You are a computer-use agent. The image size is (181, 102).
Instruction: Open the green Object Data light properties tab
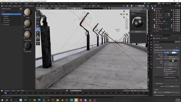(x=151, y=64)
